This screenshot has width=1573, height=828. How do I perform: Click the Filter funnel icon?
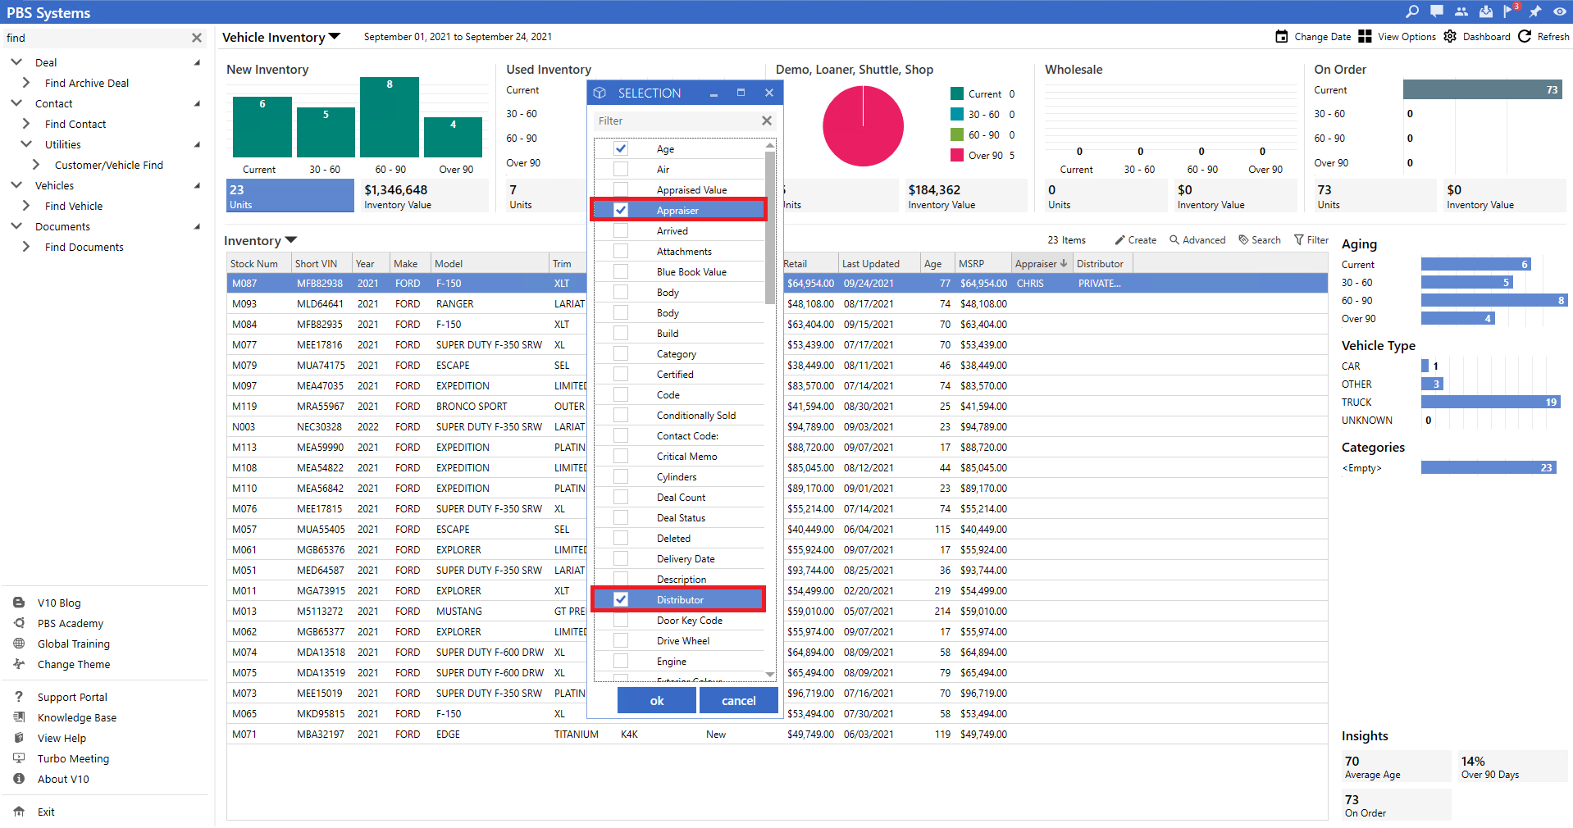pos(1299,240)
